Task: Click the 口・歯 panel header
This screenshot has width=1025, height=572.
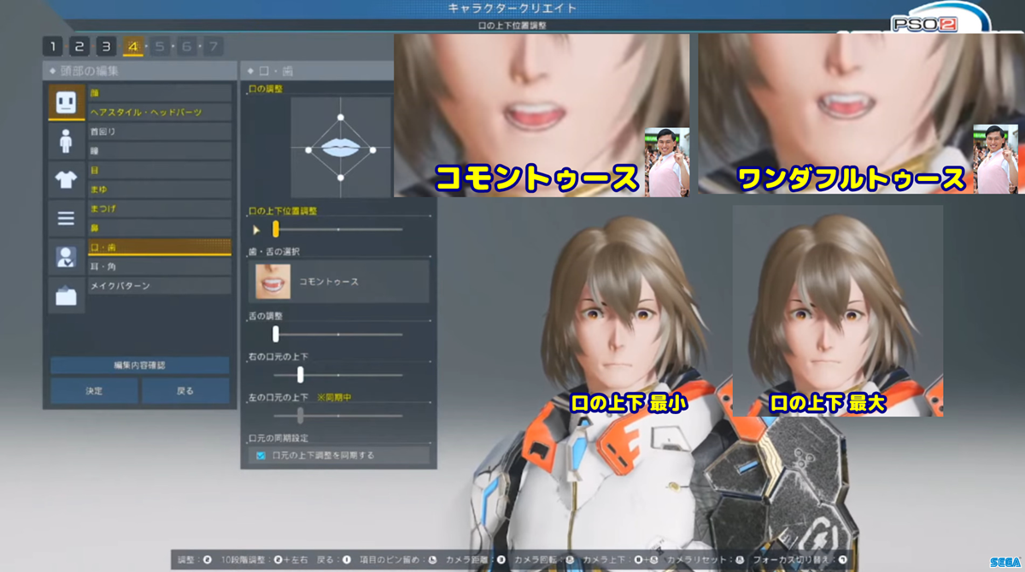Action: [318, 70]
